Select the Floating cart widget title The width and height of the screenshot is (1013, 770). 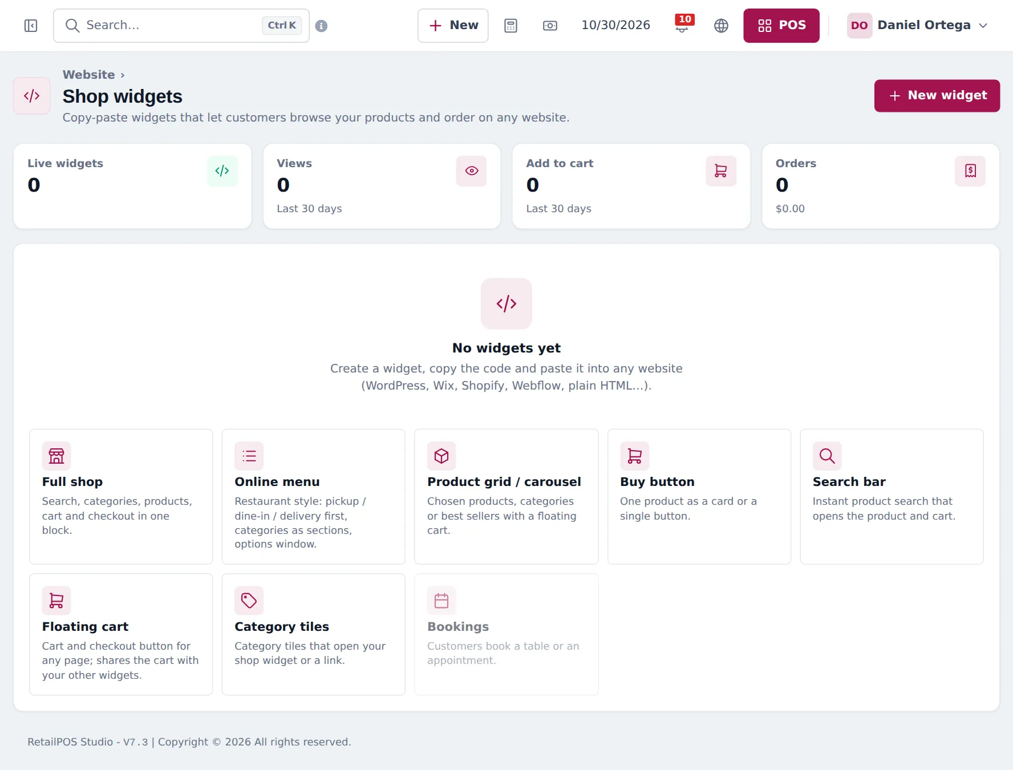tap(86, 627)
